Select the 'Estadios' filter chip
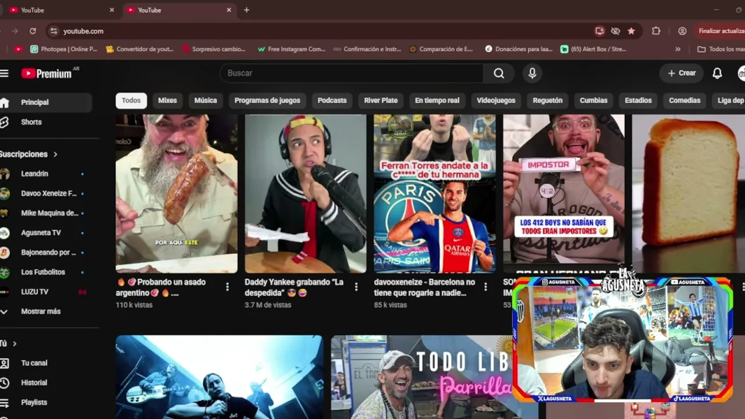745x419 pixels. (638, 100)
